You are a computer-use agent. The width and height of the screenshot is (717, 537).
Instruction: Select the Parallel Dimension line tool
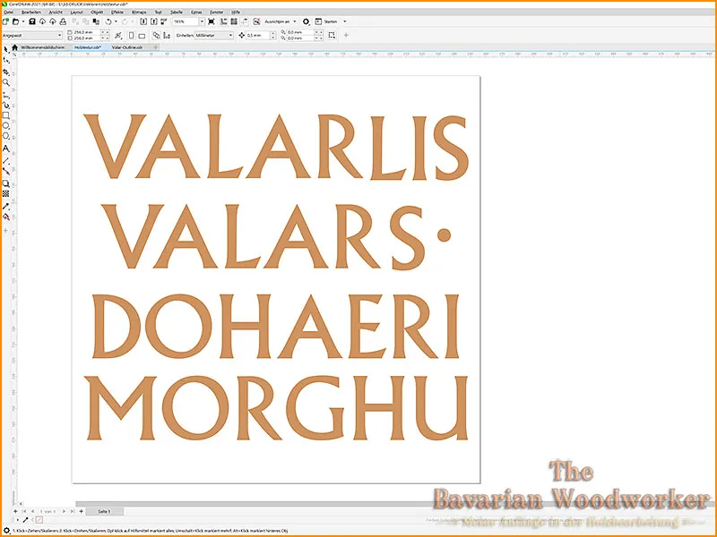coord(6,160)
